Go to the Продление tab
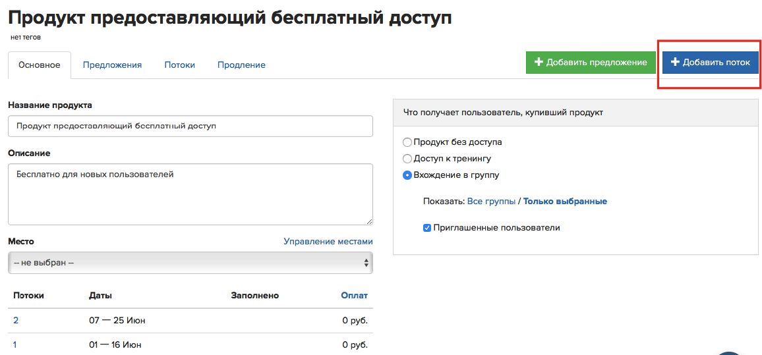The height and width of the screenshot is (355, 762). pos(241,65)
